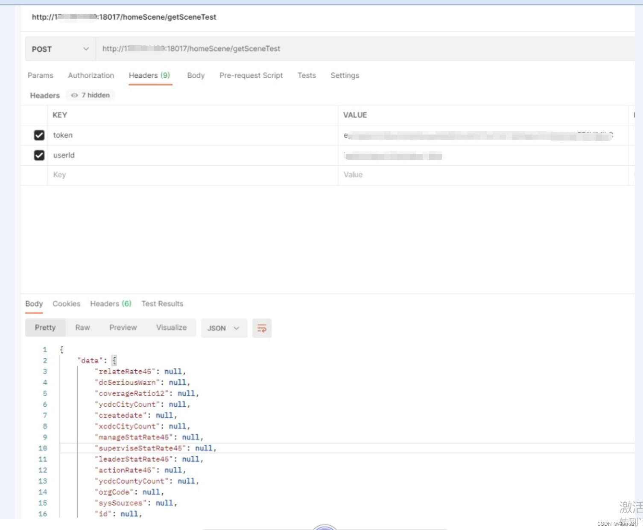Click the "relateRate45" line in response
Viewport: 643px width, 530px height.
140,372
